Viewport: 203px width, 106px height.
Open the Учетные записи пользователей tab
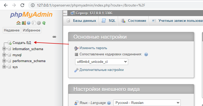click(x=176, y=21)
